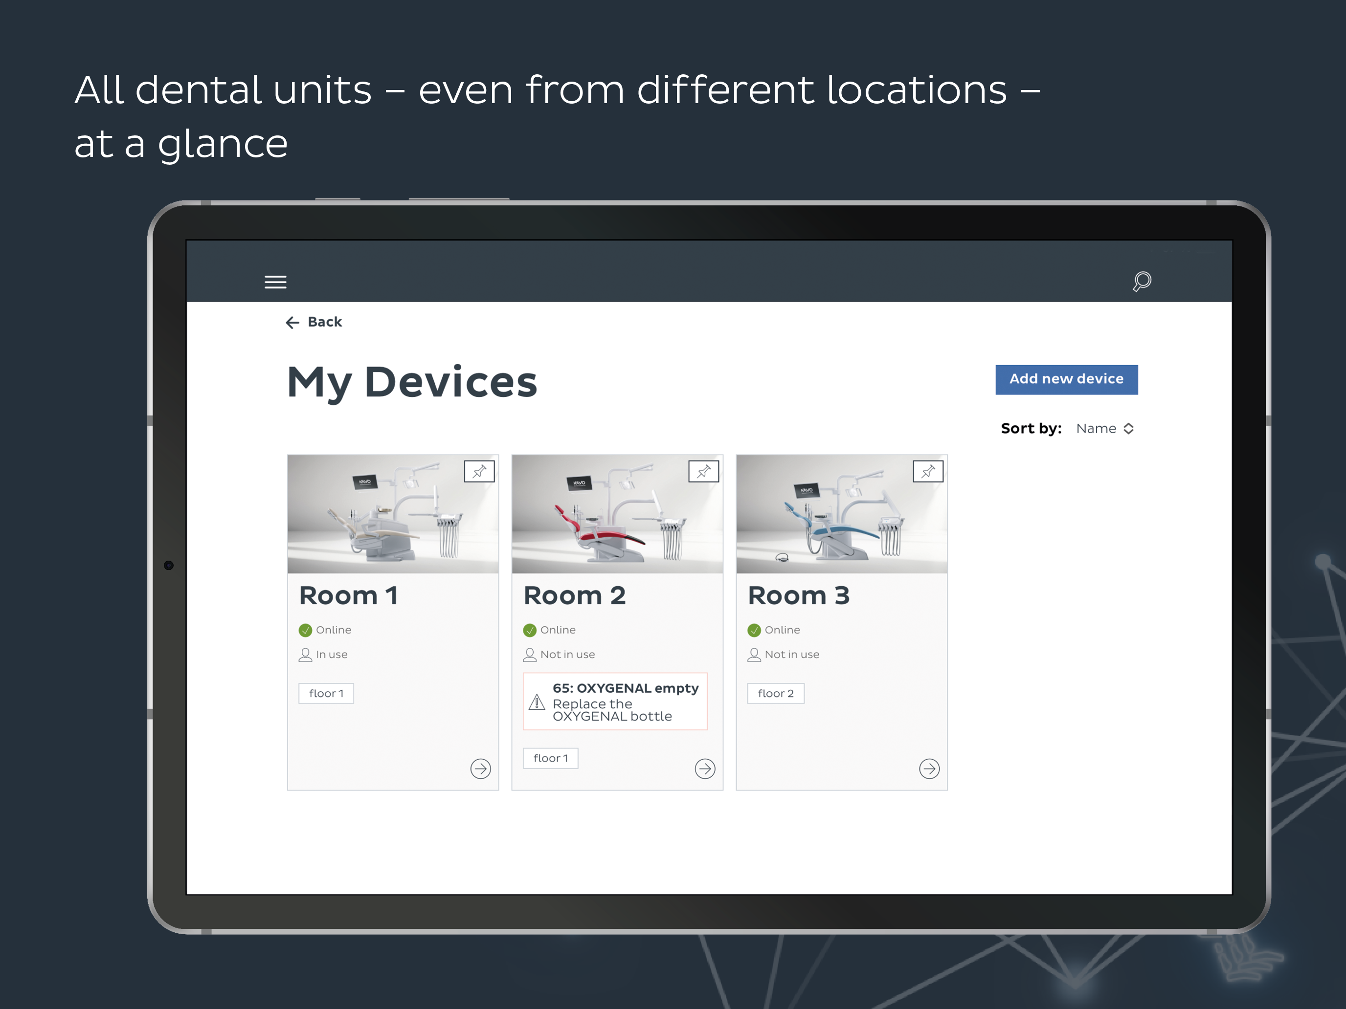Click Room 3 Not in use person icon

[754, 655]
